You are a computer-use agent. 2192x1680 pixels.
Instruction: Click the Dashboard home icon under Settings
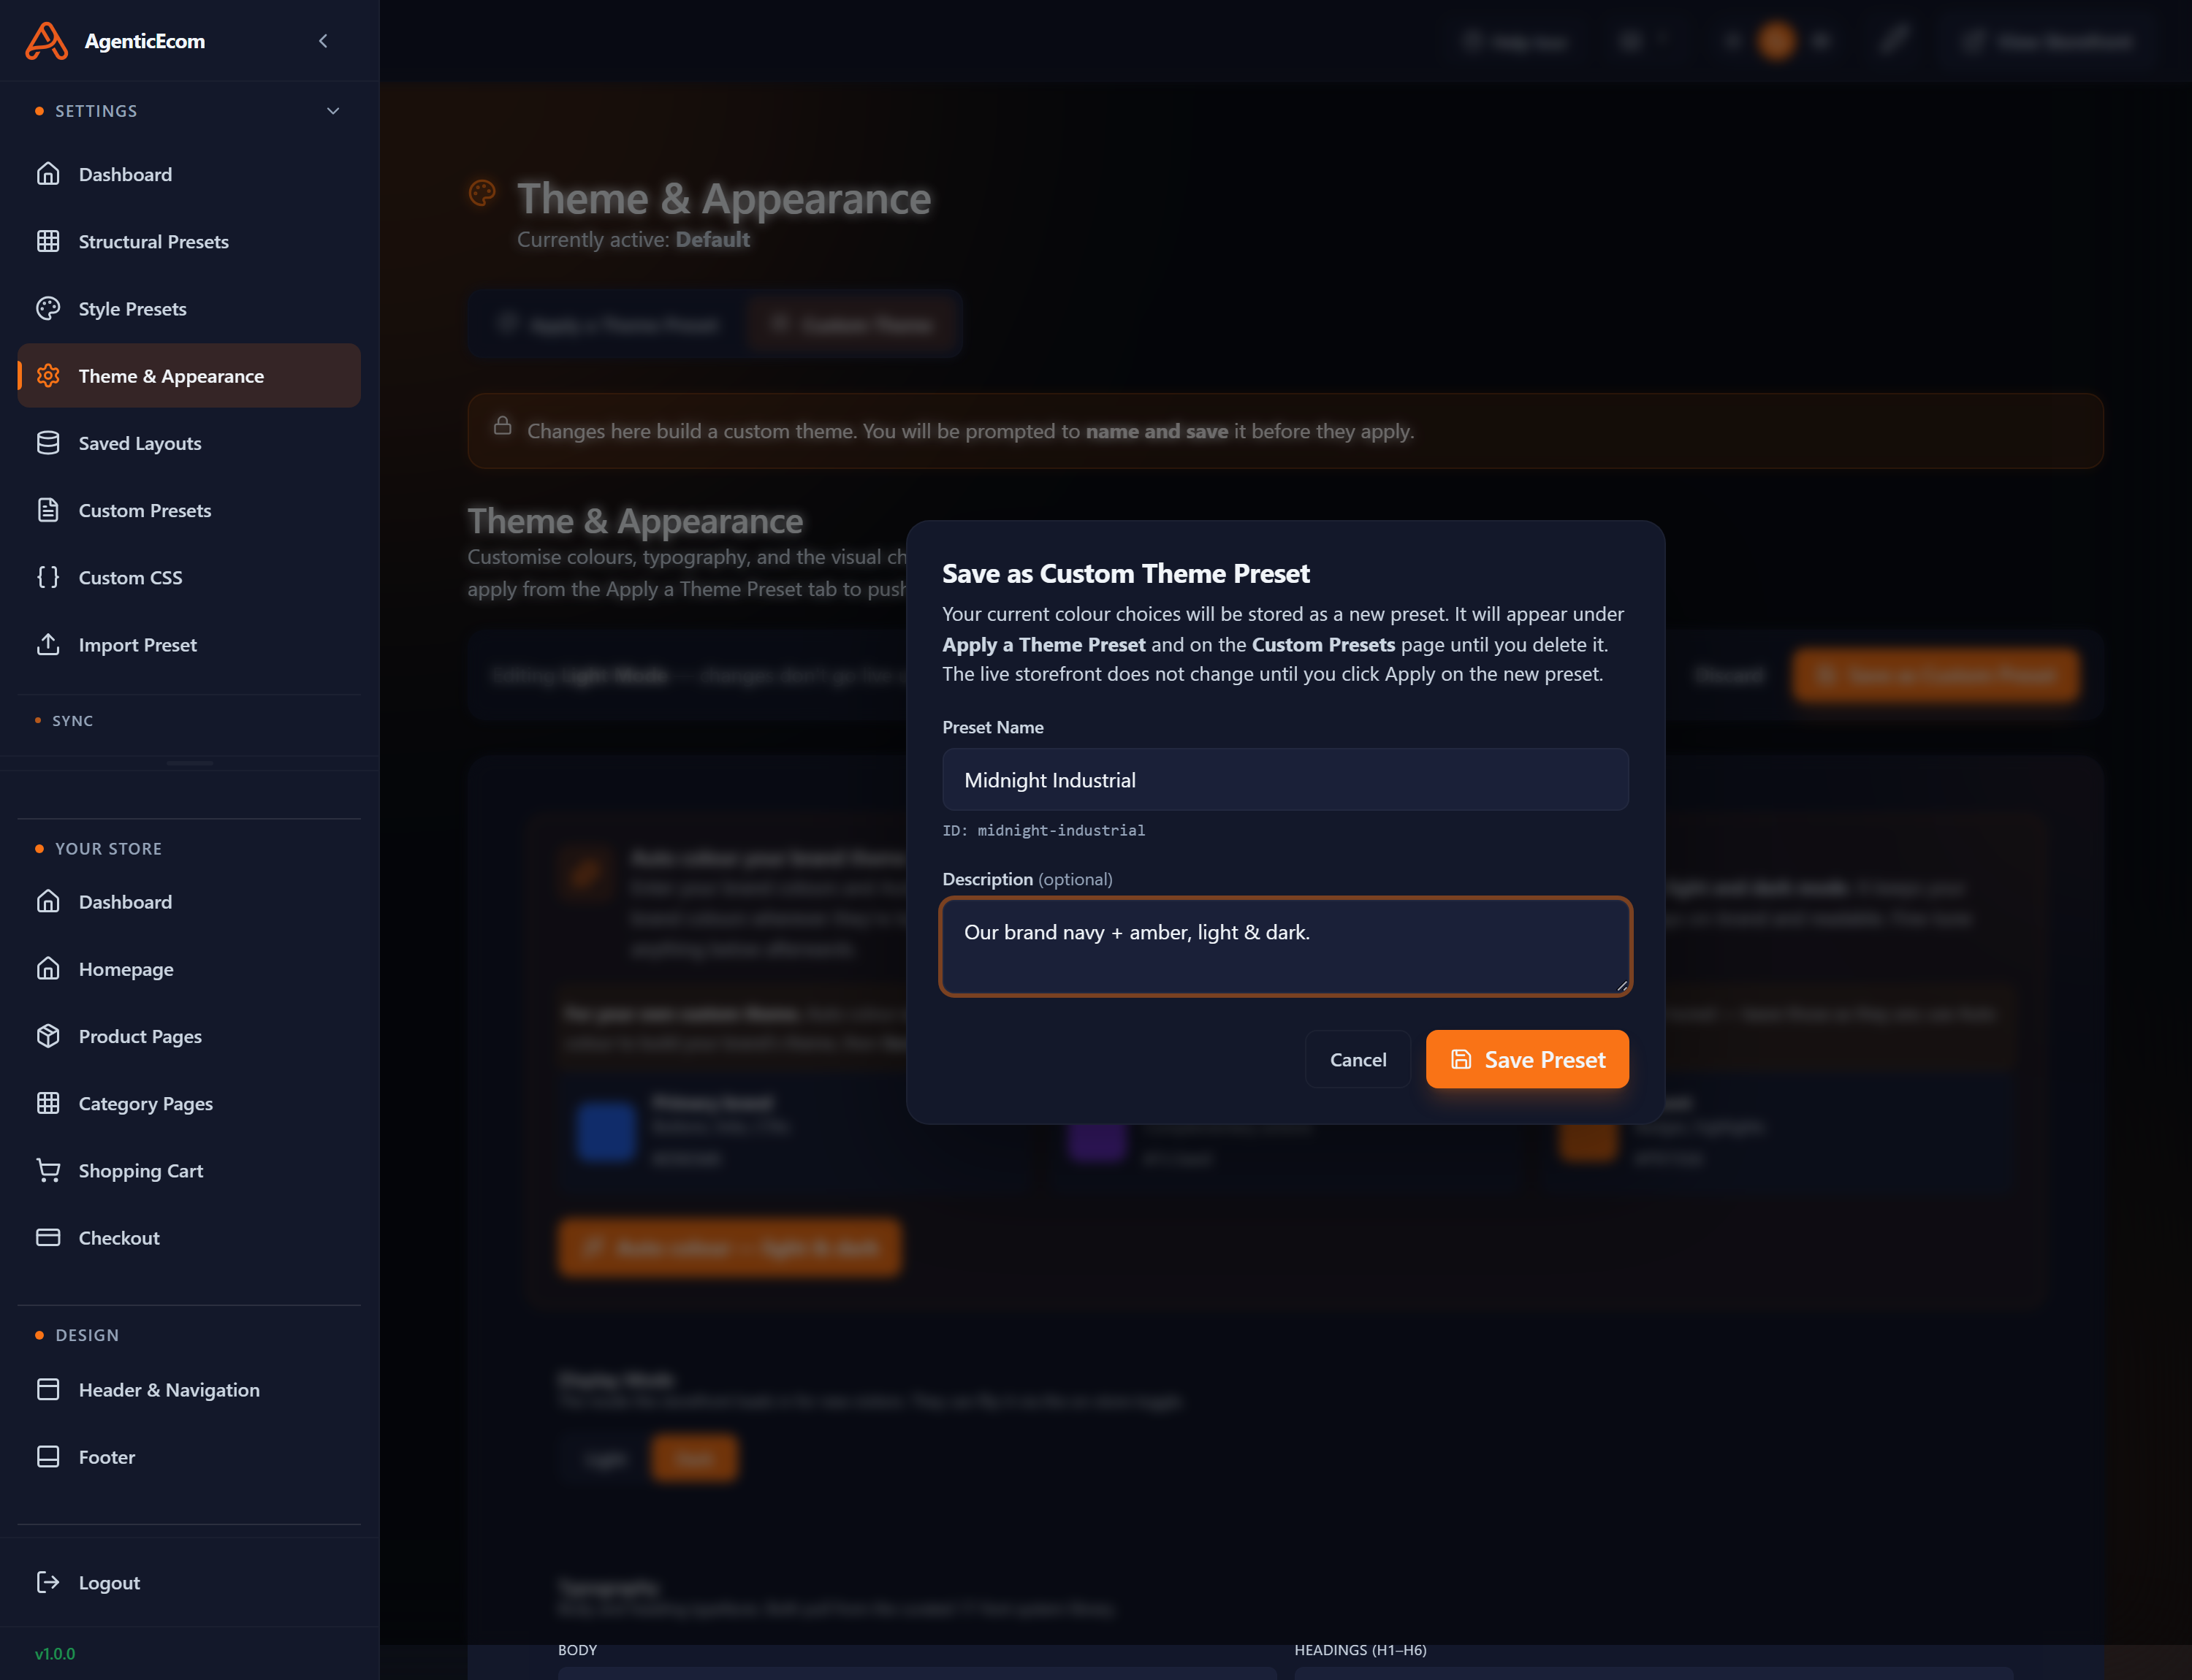[48, 174]
